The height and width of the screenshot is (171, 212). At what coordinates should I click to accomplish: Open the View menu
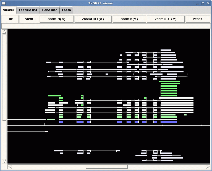click(x=29, y=19)
